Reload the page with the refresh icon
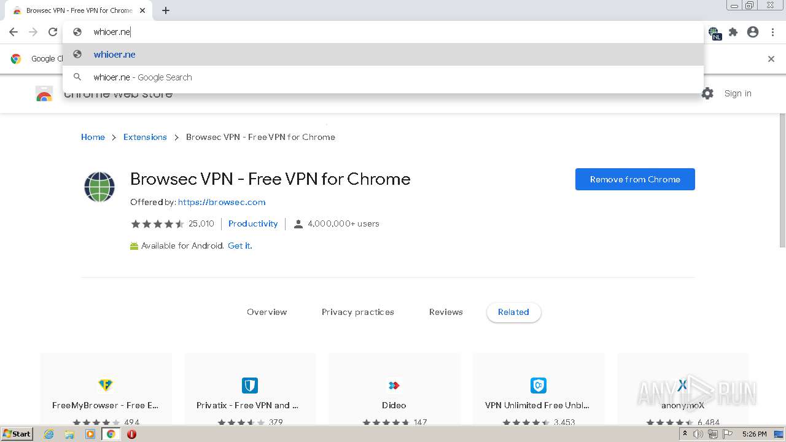The width and height of the screenshot is (786, 442). coord(53,32)
